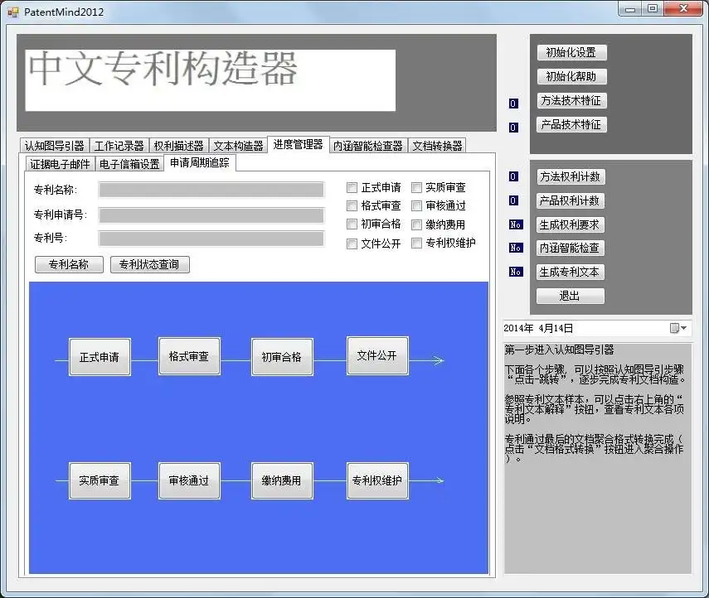The image size is (709, 598).
Task: Click the 专利状态查询 button
Action: coord(149,264)
